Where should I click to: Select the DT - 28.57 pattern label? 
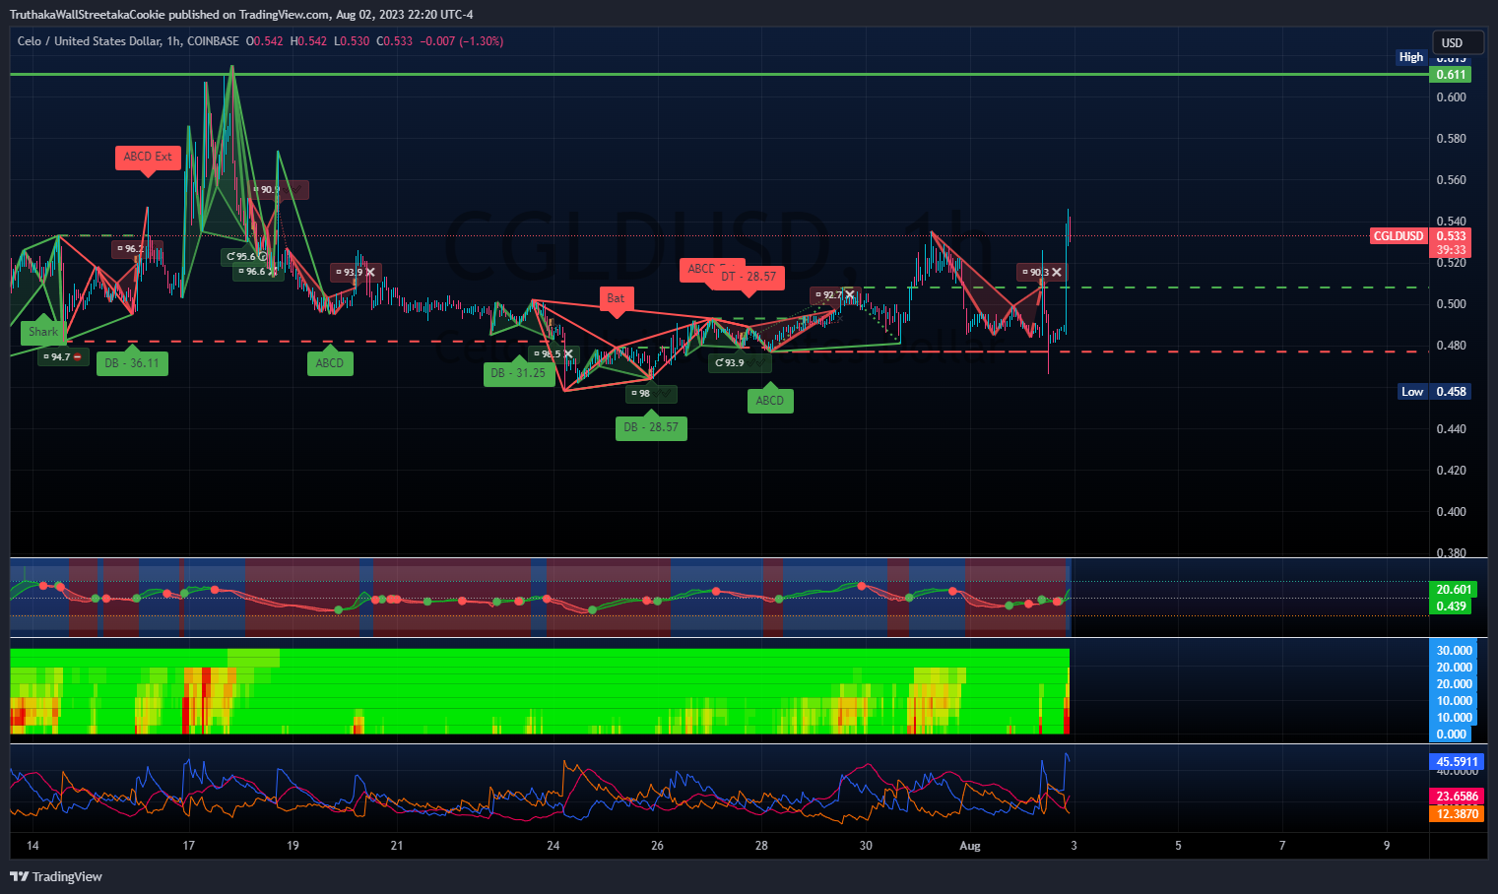pos(749,277)
